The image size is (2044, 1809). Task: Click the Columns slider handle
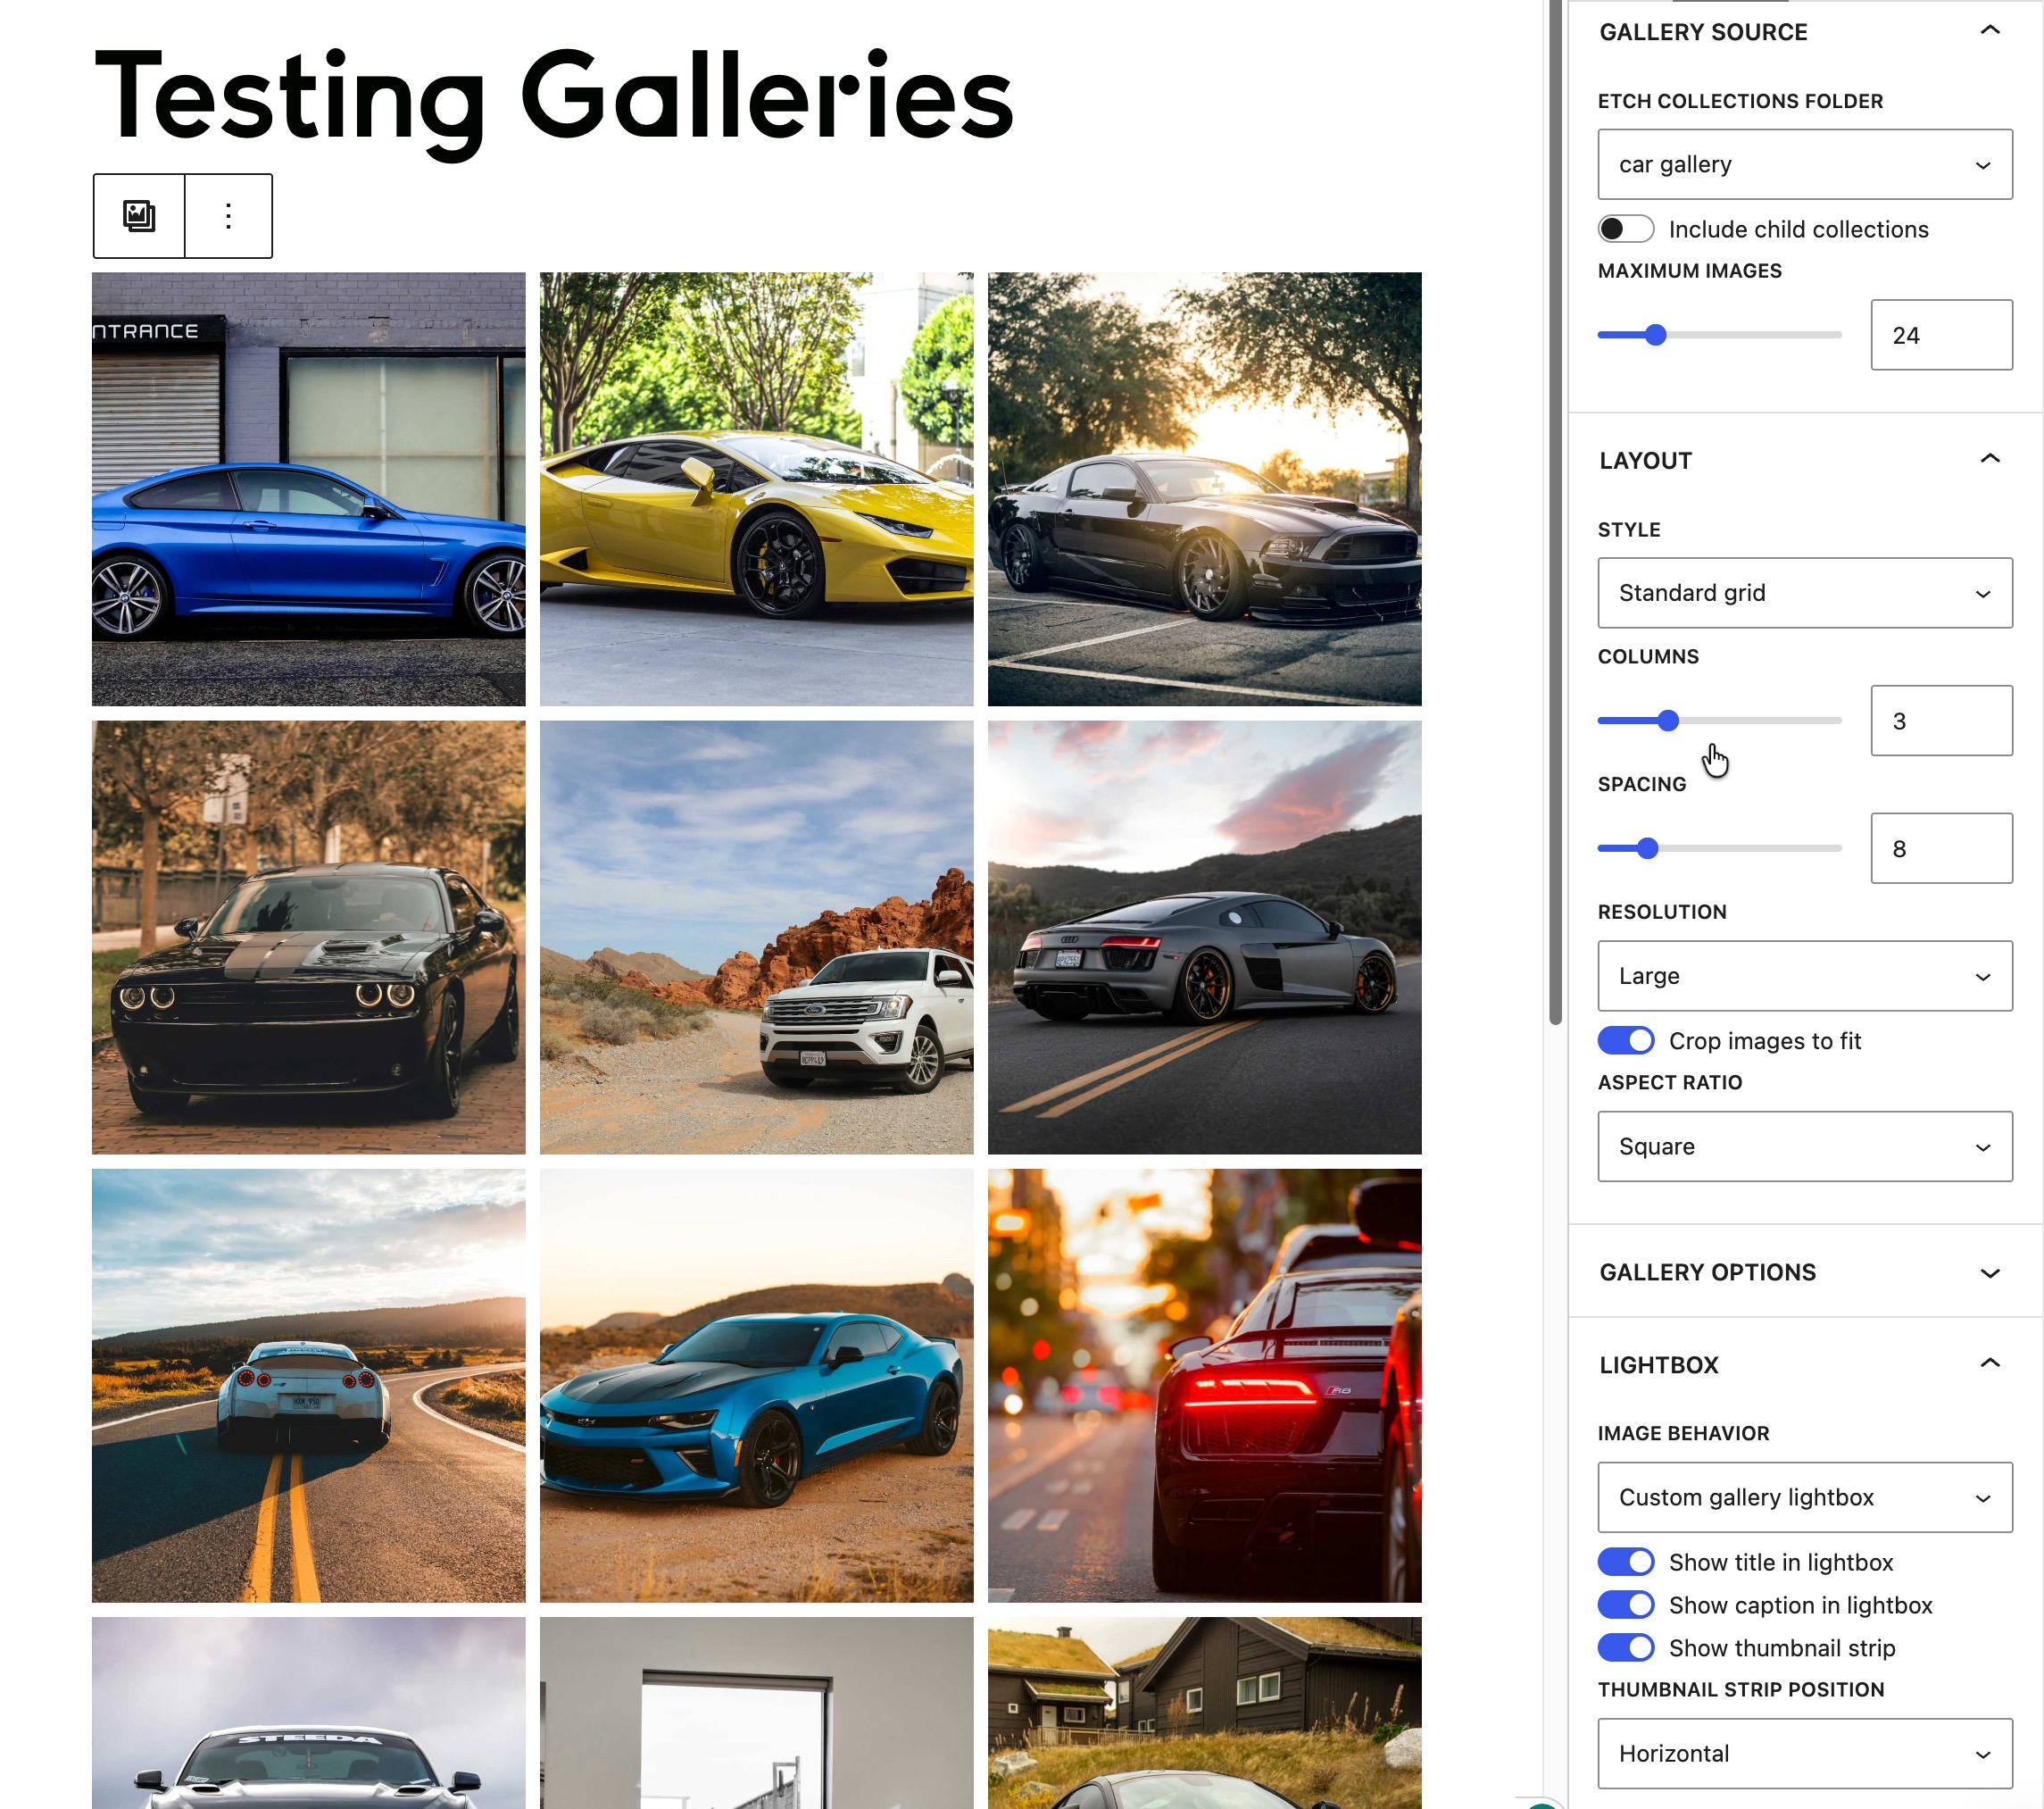(x=1668, y=721)
